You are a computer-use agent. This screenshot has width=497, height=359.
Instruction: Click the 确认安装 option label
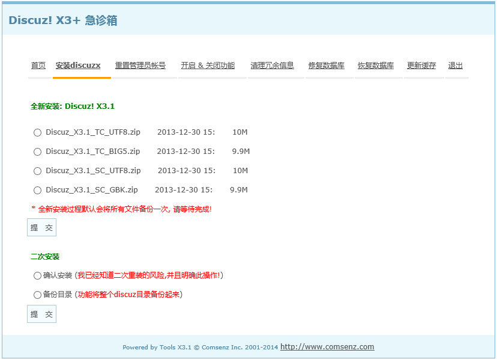pos(58,275)
